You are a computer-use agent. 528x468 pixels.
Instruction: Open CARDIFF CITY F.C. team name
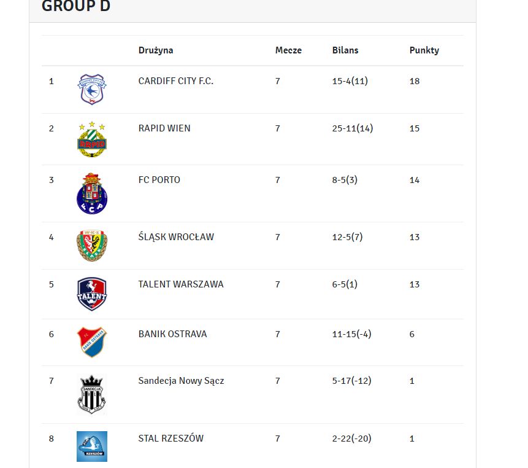click(176, 81)
